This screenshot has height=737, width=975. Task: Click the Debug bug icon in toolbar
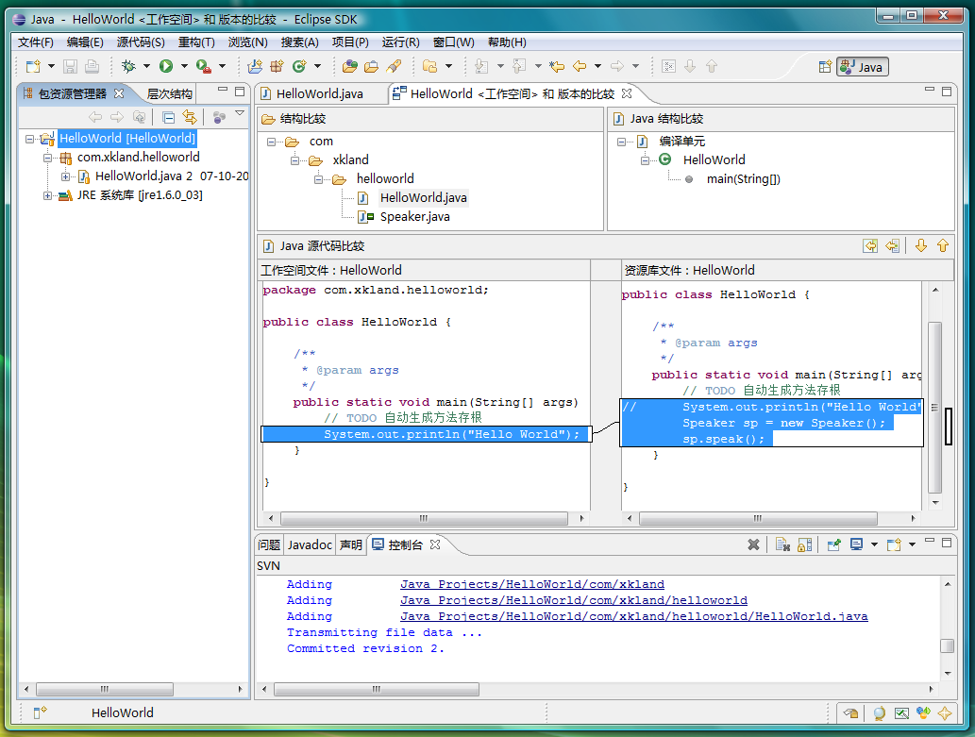tap(128, 66)
